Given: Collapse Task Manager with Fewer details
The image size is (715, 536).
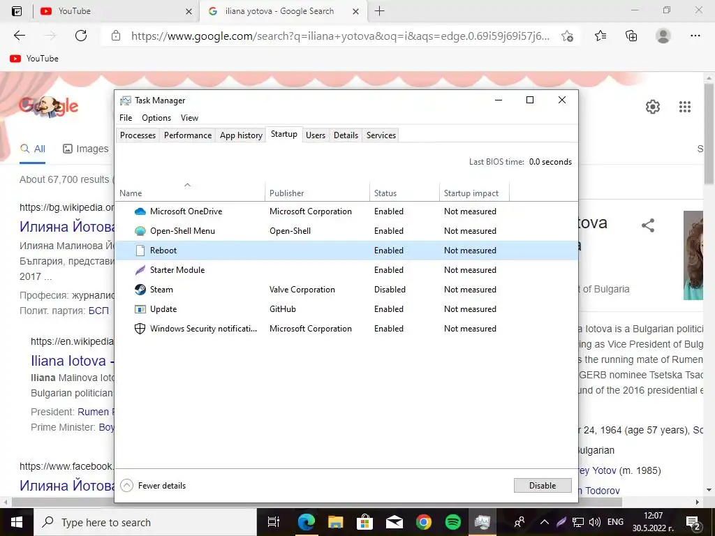Looking at the screenshot, I should point(153,486).
